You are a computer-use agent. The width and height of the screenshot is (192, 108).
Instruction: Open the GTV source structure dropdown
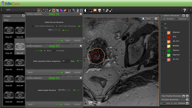[54, 30]
